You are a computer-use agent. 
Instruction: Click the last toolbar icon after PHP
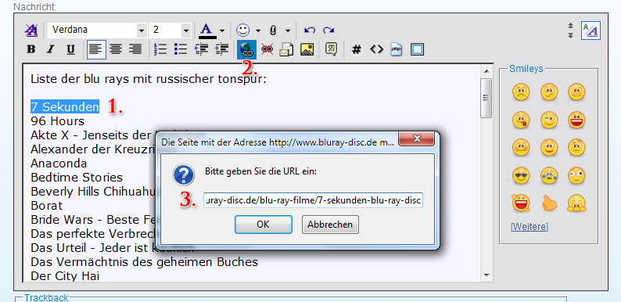coord(417,49)
